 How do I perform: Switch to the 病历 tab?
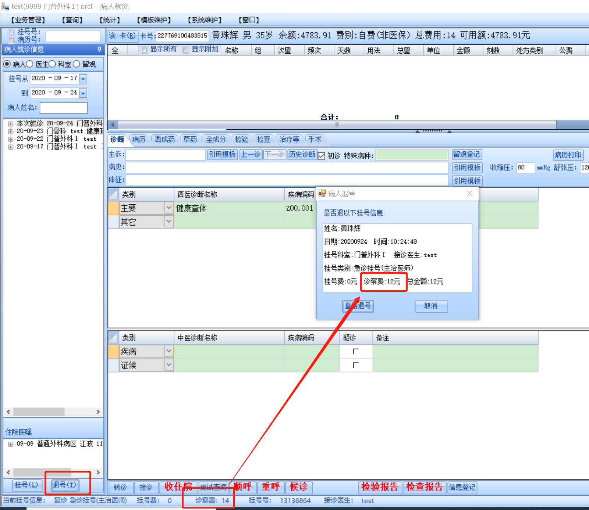coord(139,139)
